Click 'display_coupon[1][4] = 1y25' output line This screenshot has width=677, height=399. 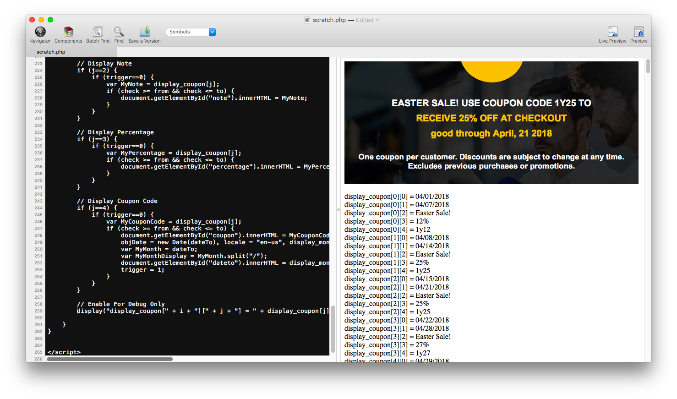388,271
